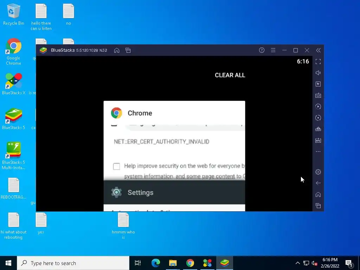Screen dimensions: 360x270
Task: Open BlueStacks hamburger menu
Action: (273, 50)
